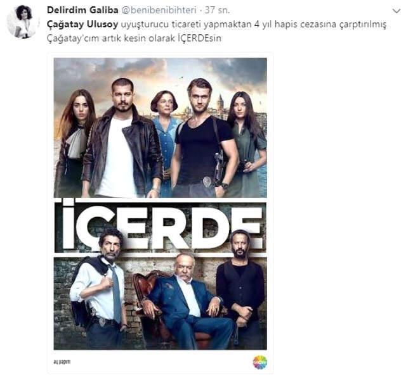Click the police badge on the belt
This screenshot has height=378, width=406.
coord(207,180)
